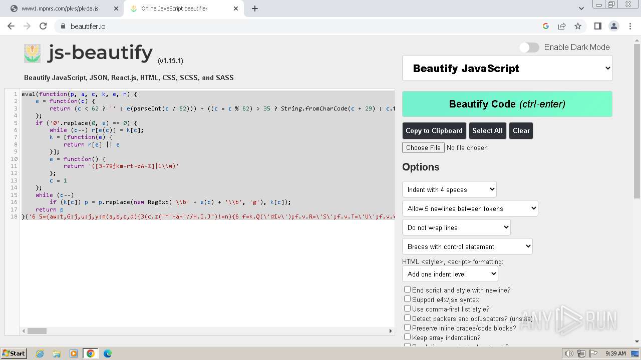Open Allow 5 newlines between tokens dropdown
641x360 pixels.
pos(470,208)
